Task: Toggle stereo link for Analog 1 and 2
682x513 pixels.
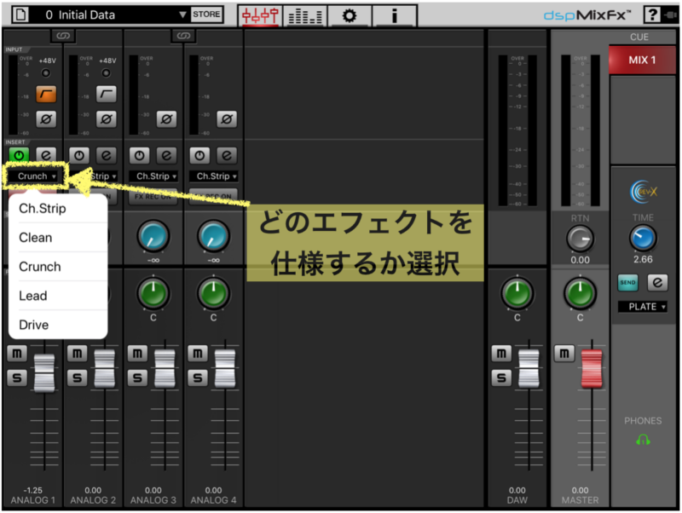Action: (63, 36)
